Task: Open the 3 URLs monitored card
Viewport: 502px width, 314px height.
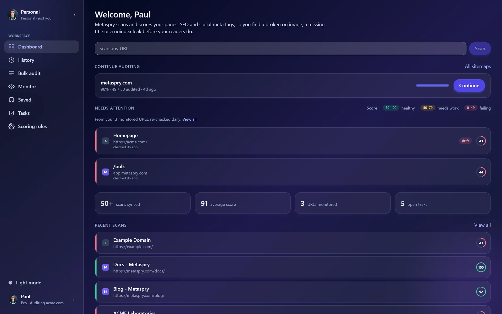Action: pos(343,203)
